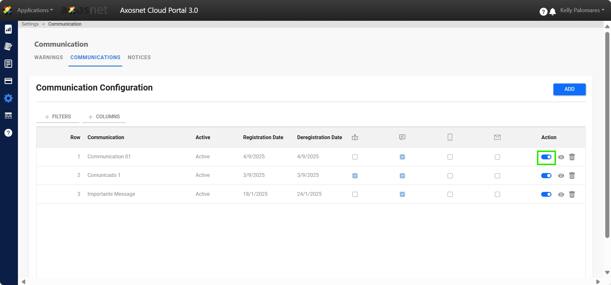Open the Applications dropdown menu
Image resolution: width=611 pixels, height=285 pixels.
(35, 10)
